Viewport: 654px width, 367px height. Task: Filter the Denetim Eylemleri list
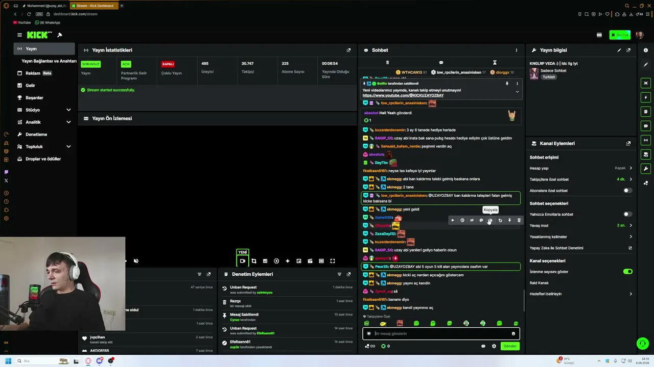click(x=339, y=274)
